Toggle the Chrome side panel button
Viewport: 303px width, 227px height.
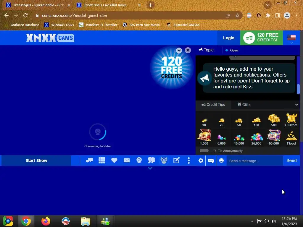point(278,15)
